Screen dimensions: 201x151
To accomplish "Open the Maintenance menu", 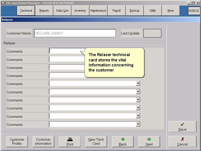I will 98,11.
